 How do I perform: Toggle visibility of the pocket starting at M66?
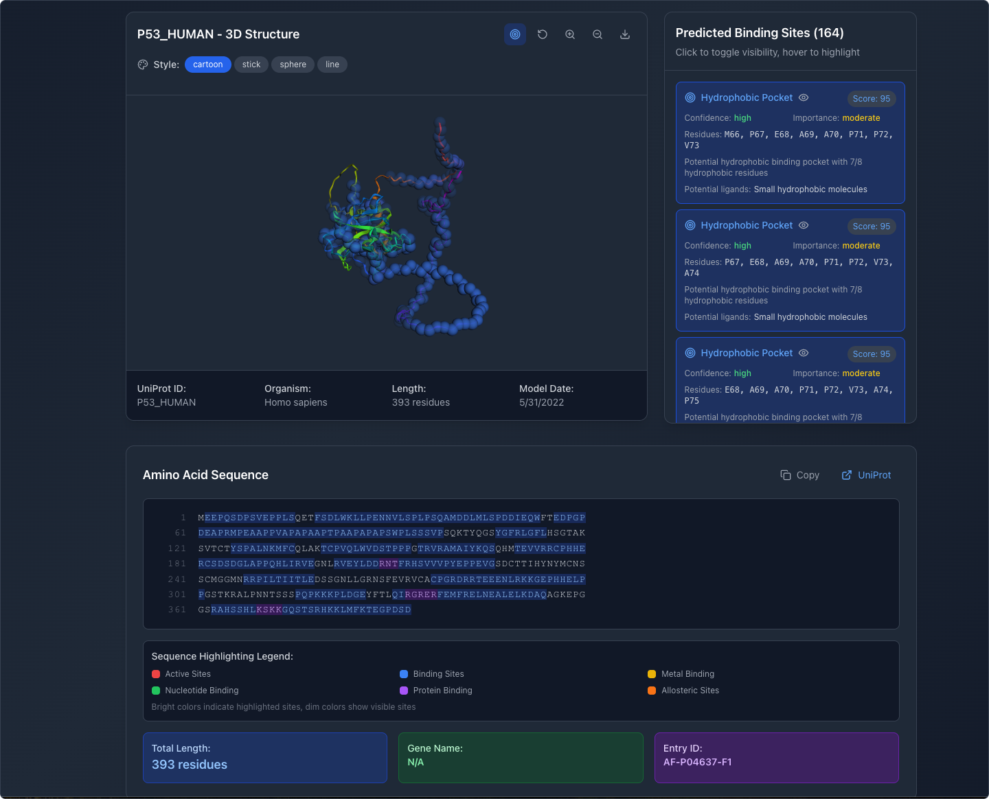coord(804,97)
